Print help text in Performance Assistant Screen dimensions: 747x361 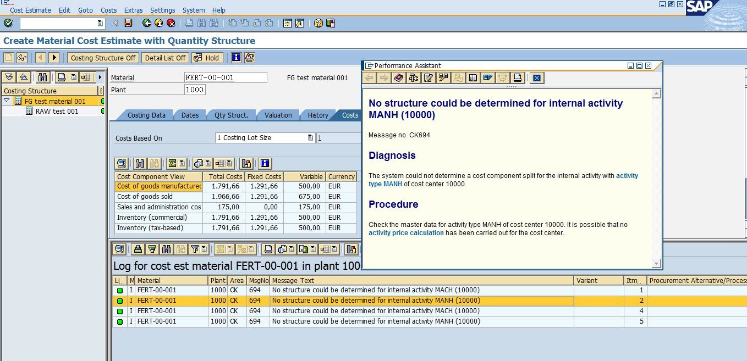coord(517,78)
